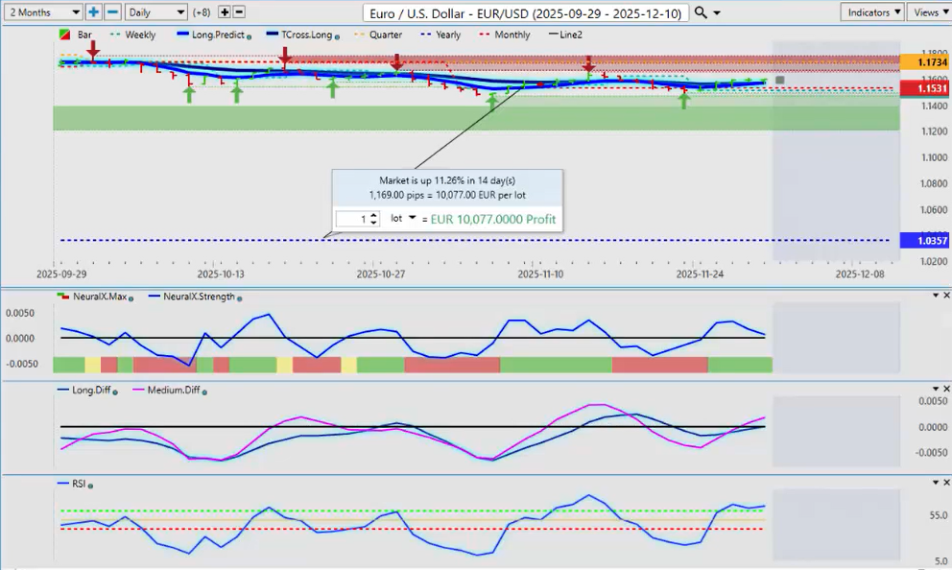Toggle the Weekly legend line
The width and height of the screenshot is (952, 570).
133,35
